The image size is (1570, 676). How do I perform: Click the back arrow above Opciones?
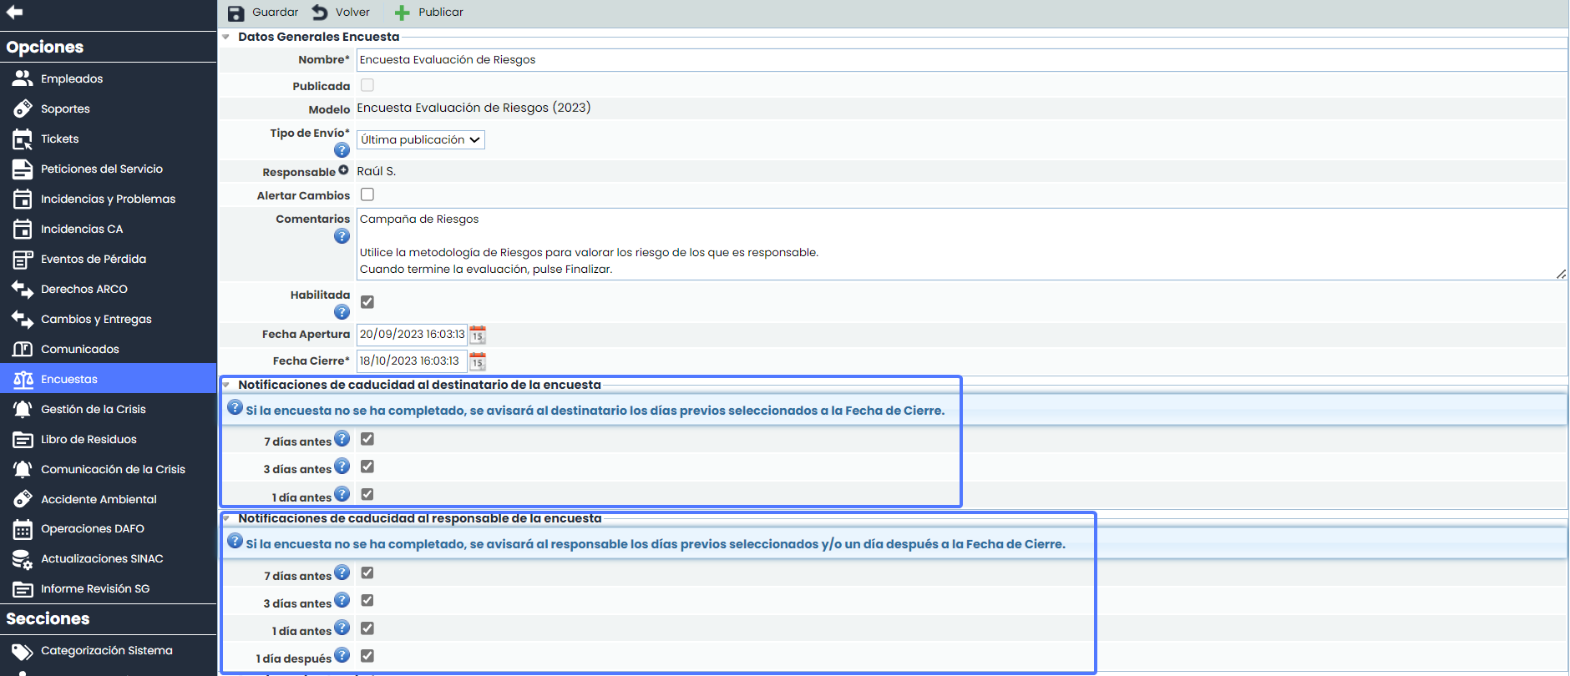point(14,12)
